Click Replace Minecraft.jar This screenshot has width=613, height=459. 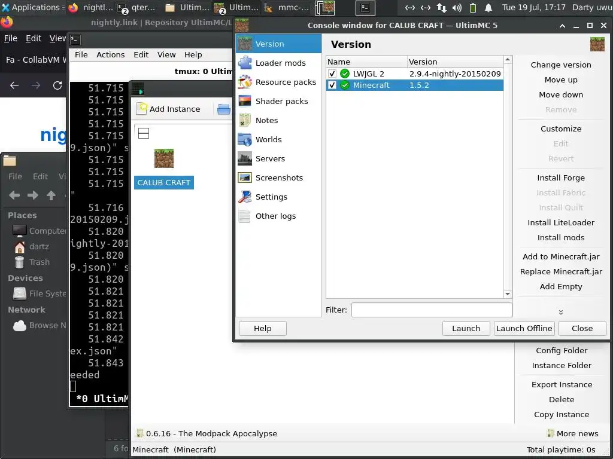click(x=561, y=272)
